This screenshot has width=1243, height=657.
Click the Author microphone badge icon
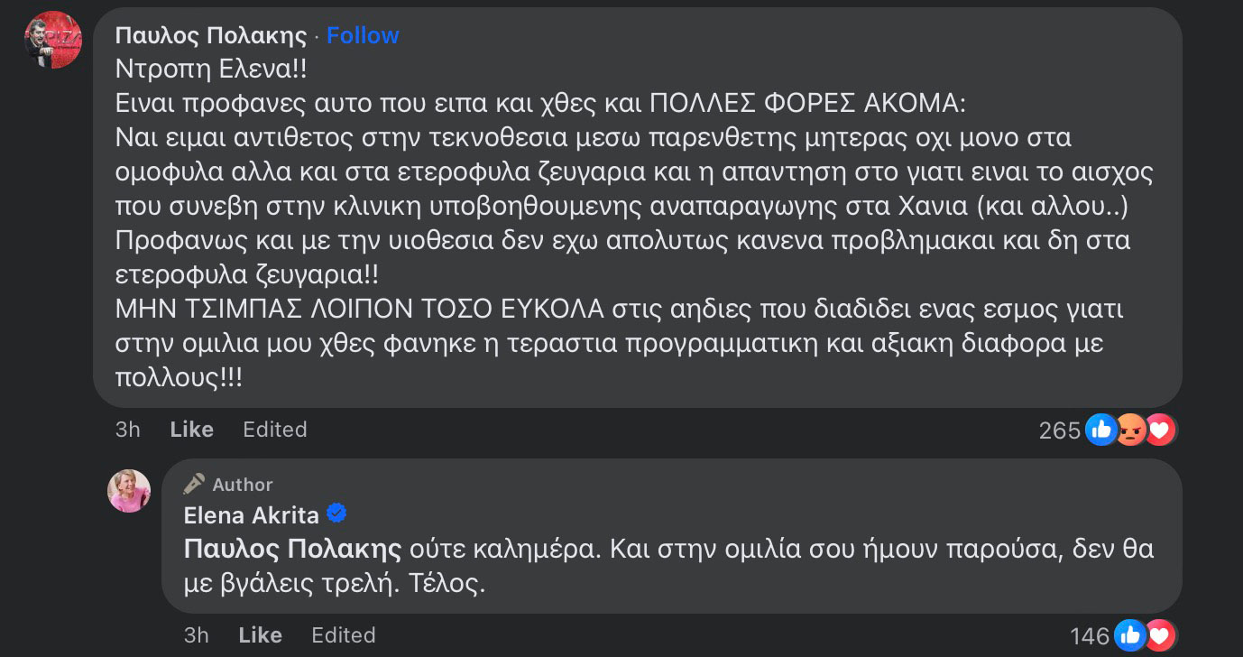[x=194, y=485]
